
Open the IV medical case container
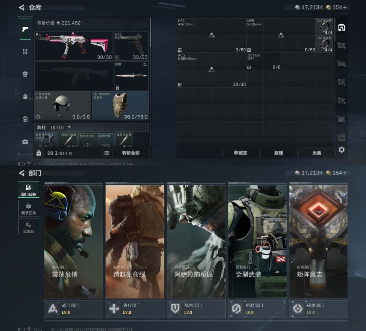(x=342, y=45)
